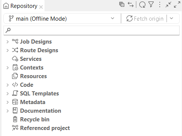The width and height of the screenshot is (182, 136).
Task: Expand the Route Designs node
Action: tap(8, 50)
